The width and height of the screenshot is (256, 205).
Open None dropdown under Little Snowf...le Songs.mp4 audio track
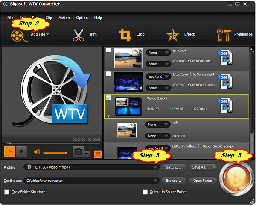158,88
